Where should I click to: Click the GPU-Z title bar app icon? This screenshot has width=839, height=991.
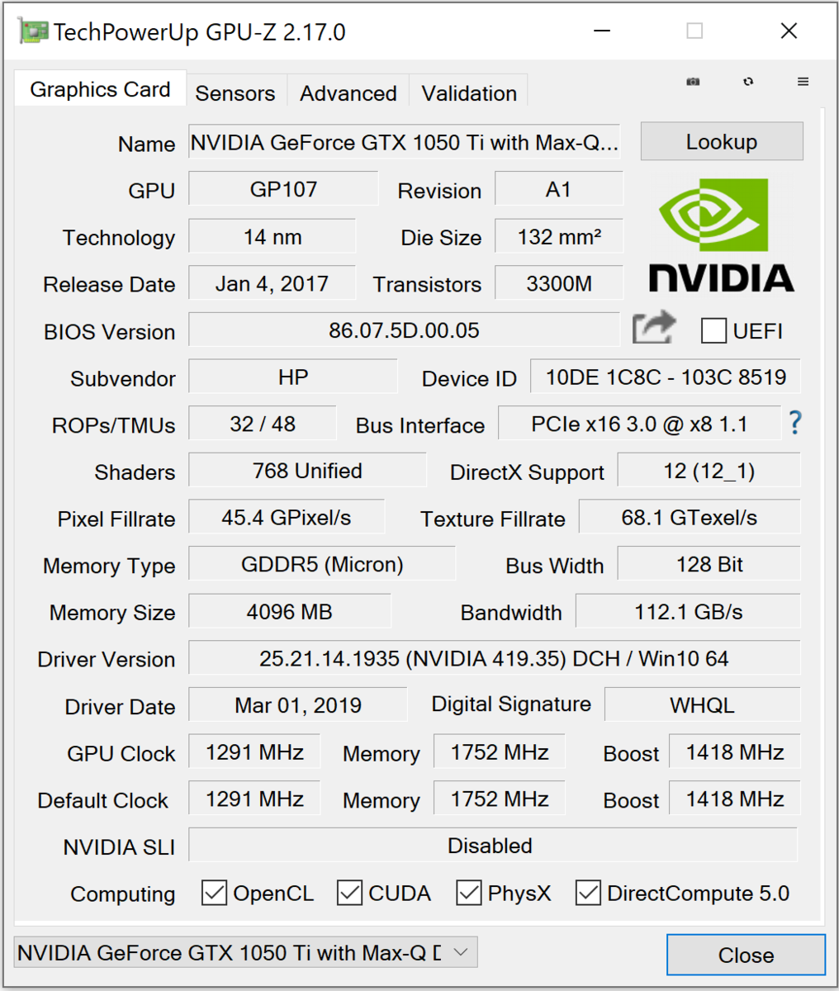click(x=33, y=31)
